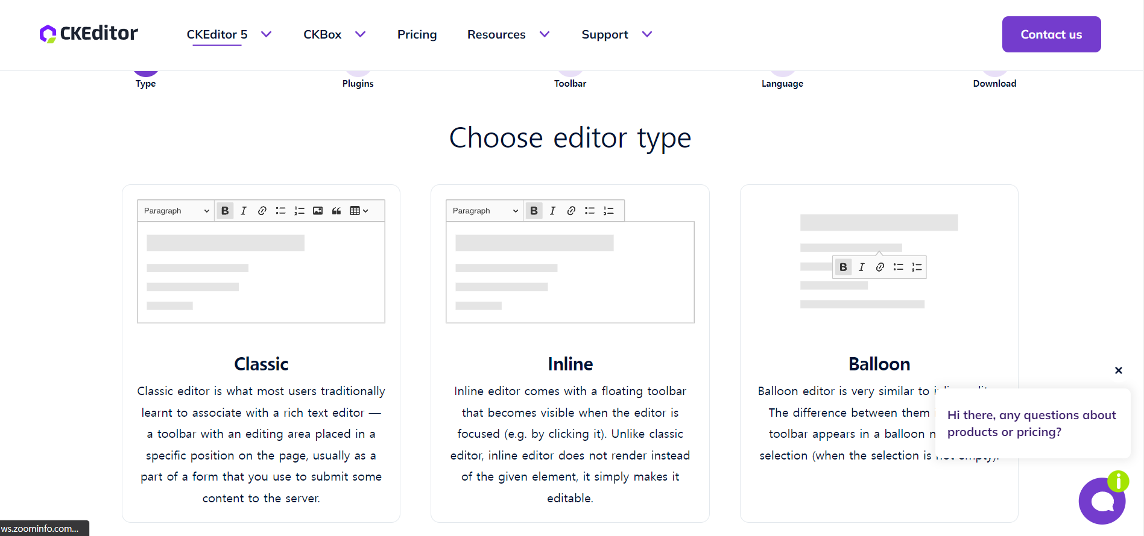
Task: Toggle Bold in Inline editor toolbar
Action: tap(534, 211)
